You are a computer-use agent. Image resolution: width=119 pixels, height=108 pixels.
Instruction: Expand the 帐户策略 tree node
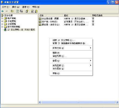(2, 18)
